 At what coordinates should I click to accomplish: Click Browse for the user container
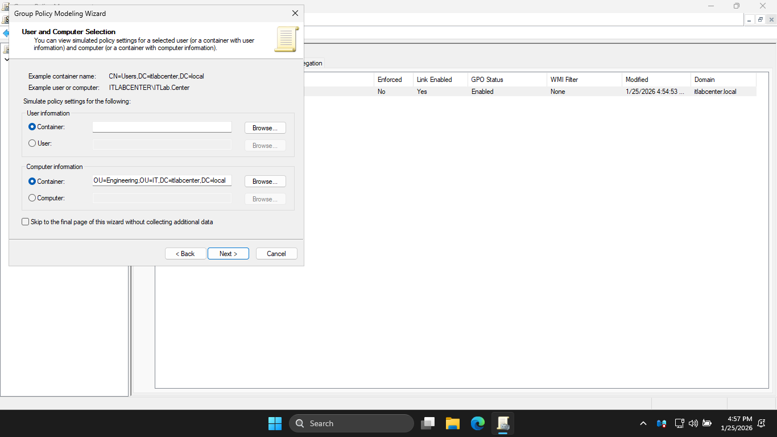[265, 128]
